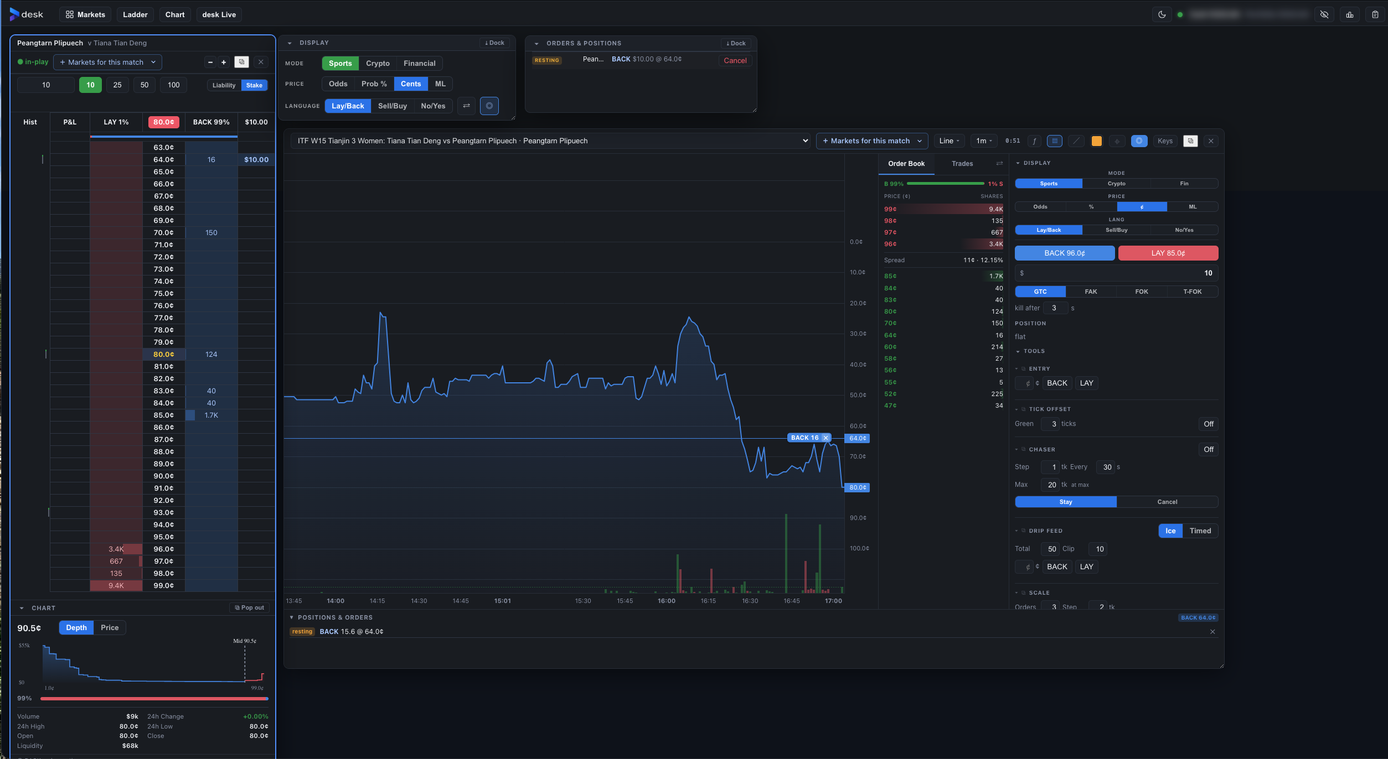Pop out the ladder panel window icon
1388x759 pixels.
click(x=241, y=62)
